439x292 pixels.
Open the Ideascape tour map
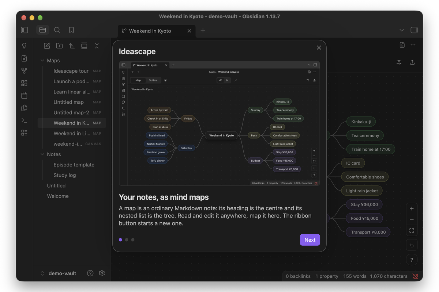(x=72, y=71)
